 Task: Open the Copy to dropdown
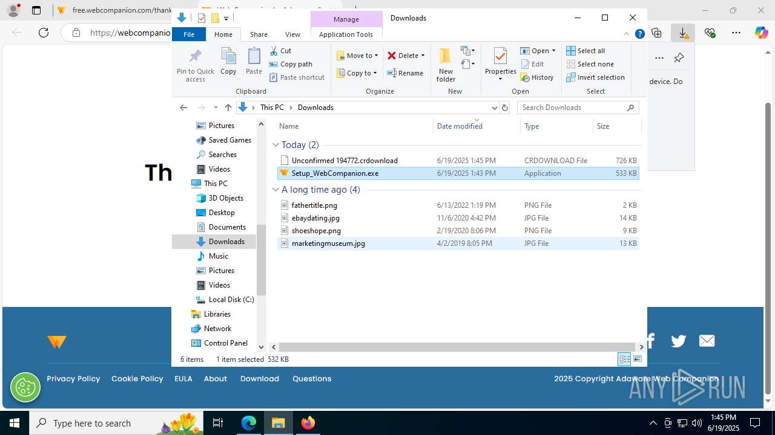point(357,73)
